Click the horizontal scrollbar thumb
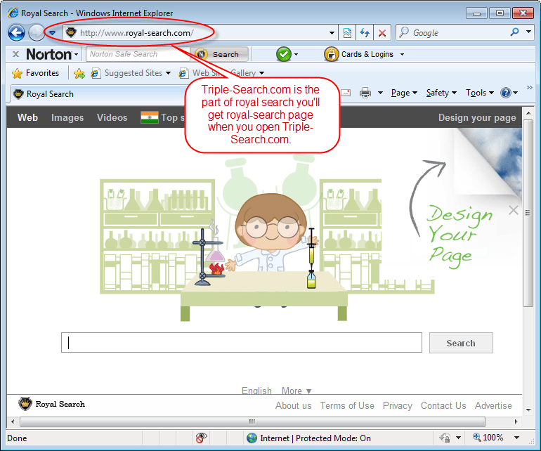Screen dimensions: 541x451 pyautogui.click(x=252, y=421)
